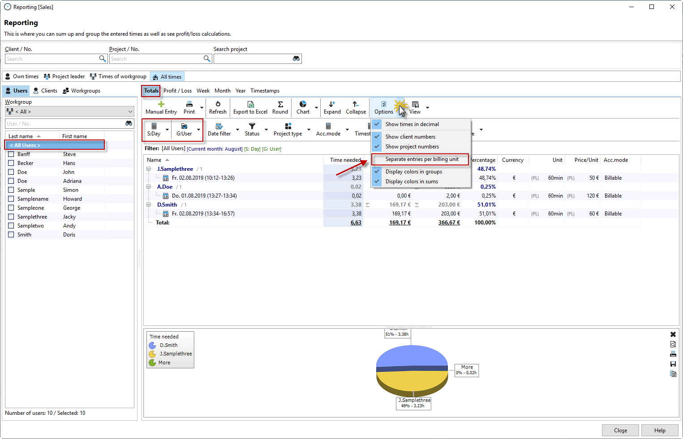Open the Workgroup dropdown list
Viewport: 683px width, 439px height.
pyautogui.click(x=130, y=111)
